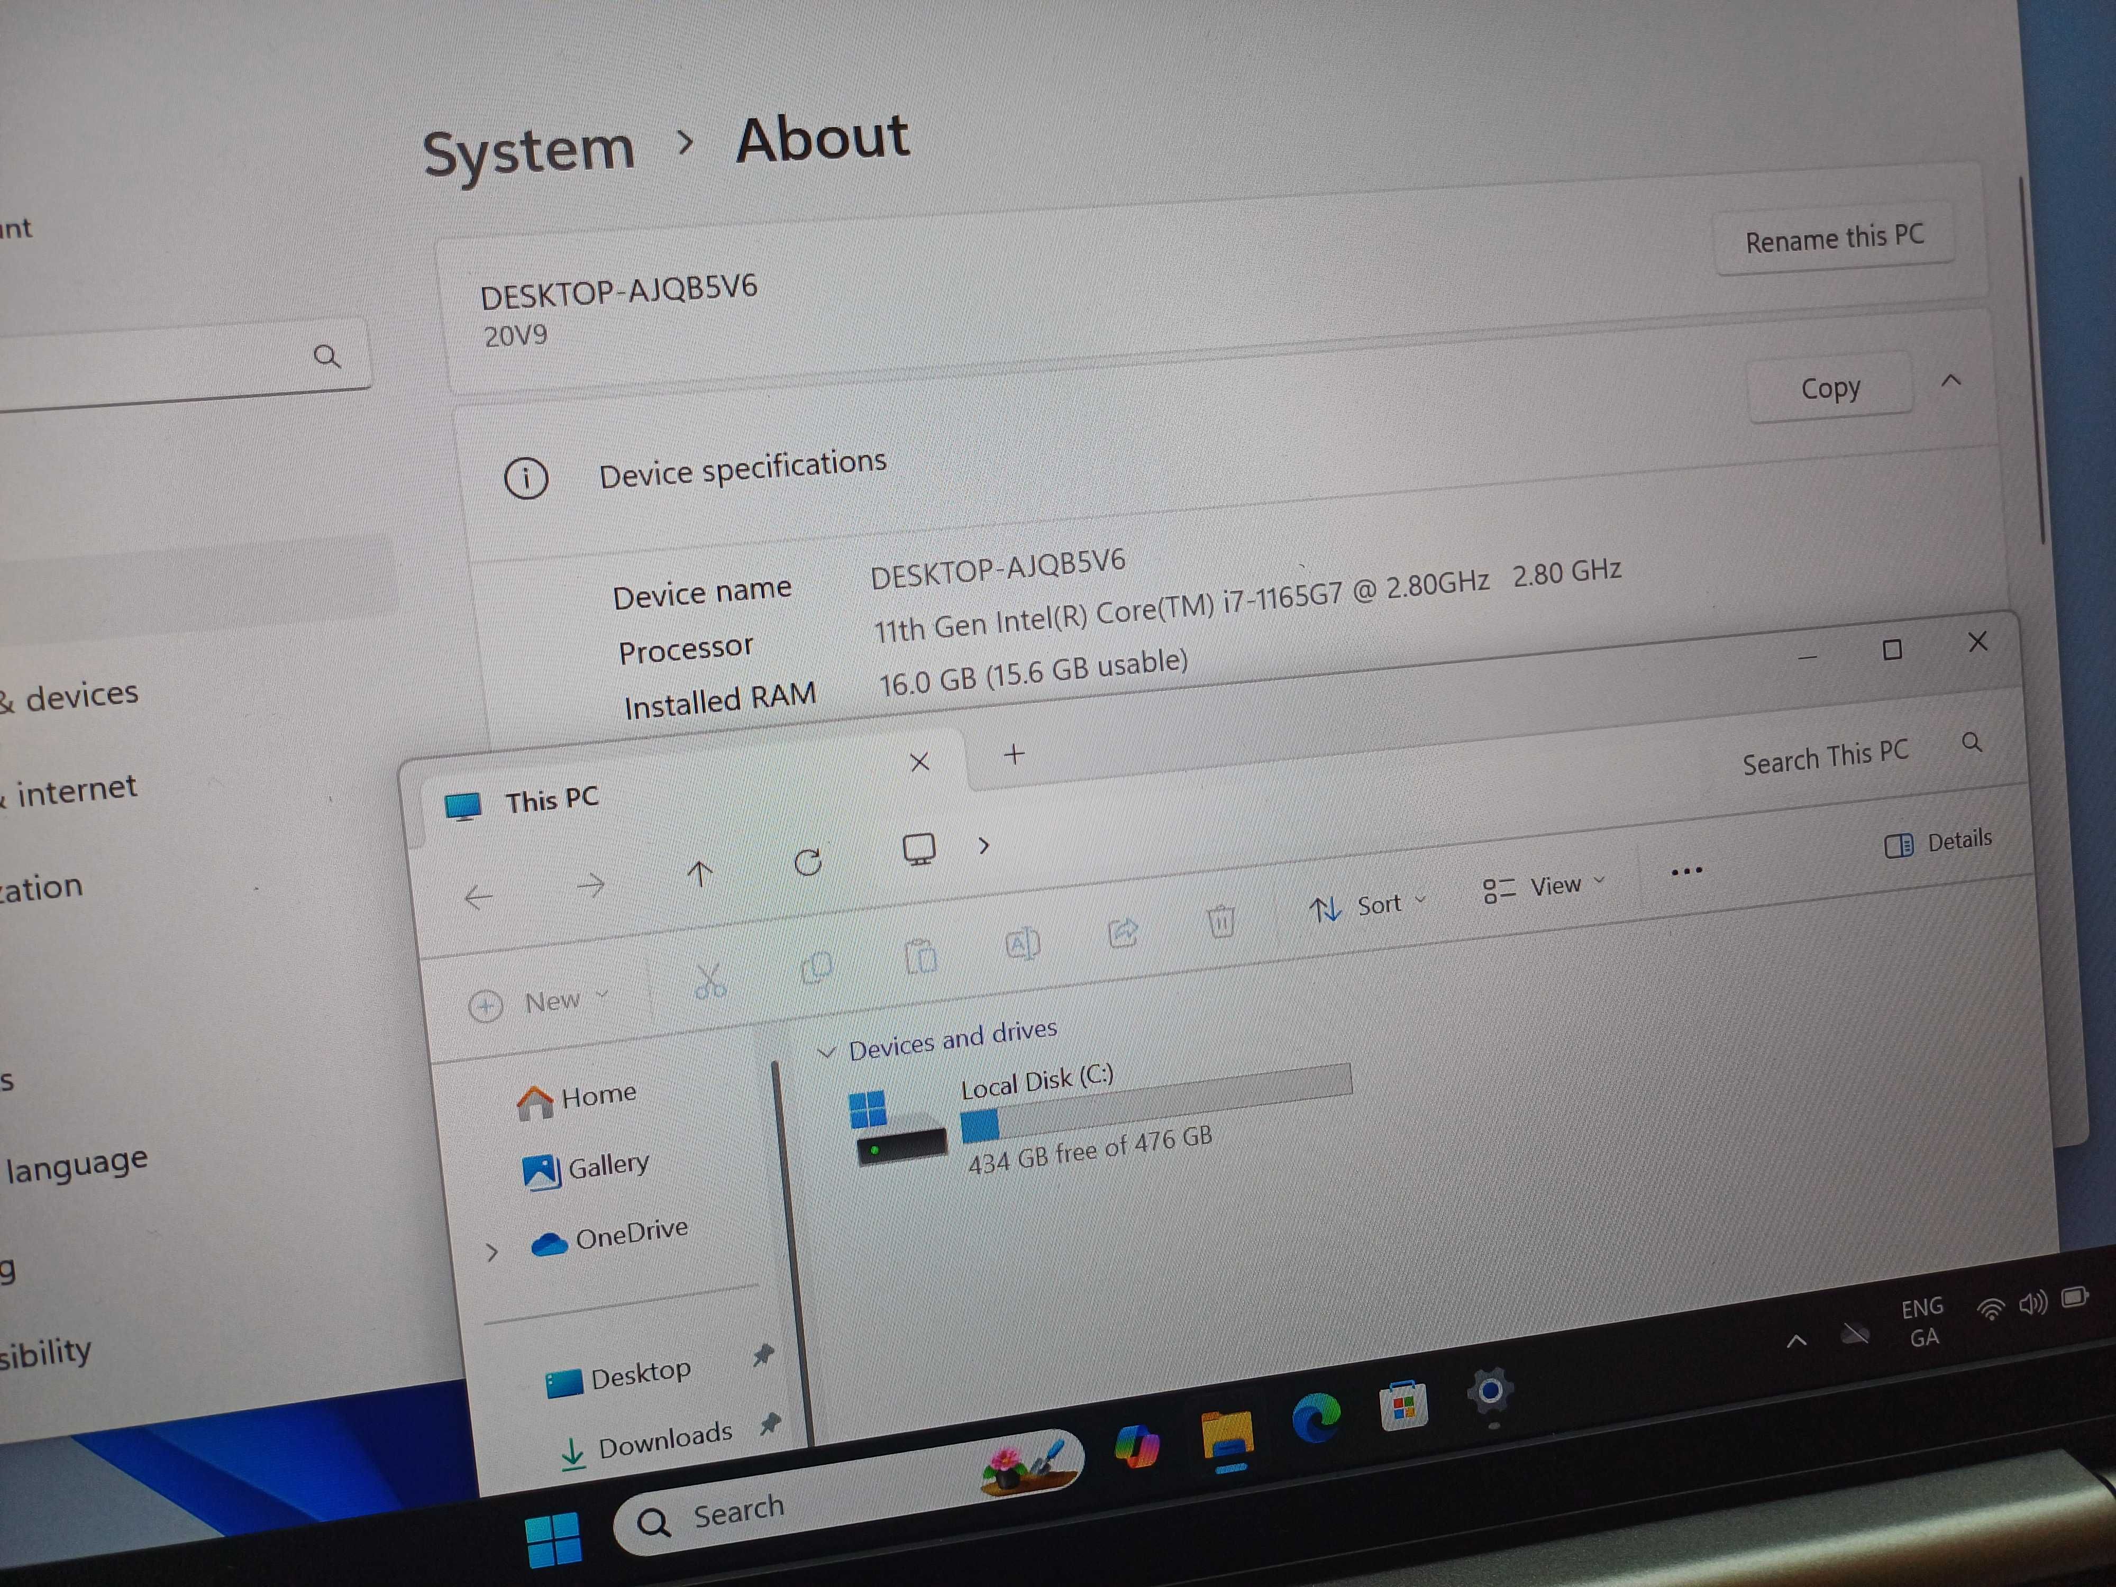The height and width of the screenshot is (1587, 2116).
Task: Open Microsoft Store from the taskbar
Action: 1403,1407
